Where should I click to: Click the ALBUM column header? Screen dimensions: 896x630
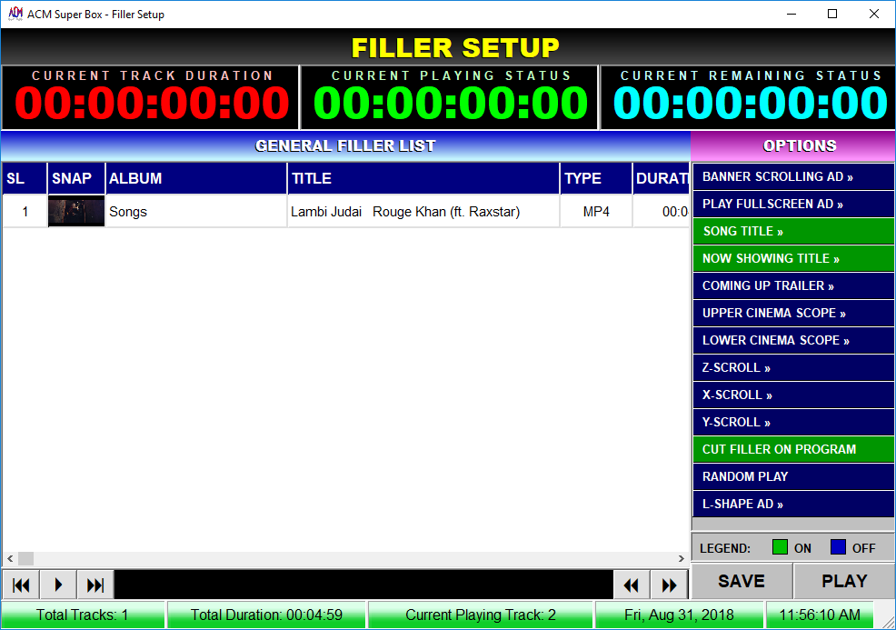(x=196, y=178)
